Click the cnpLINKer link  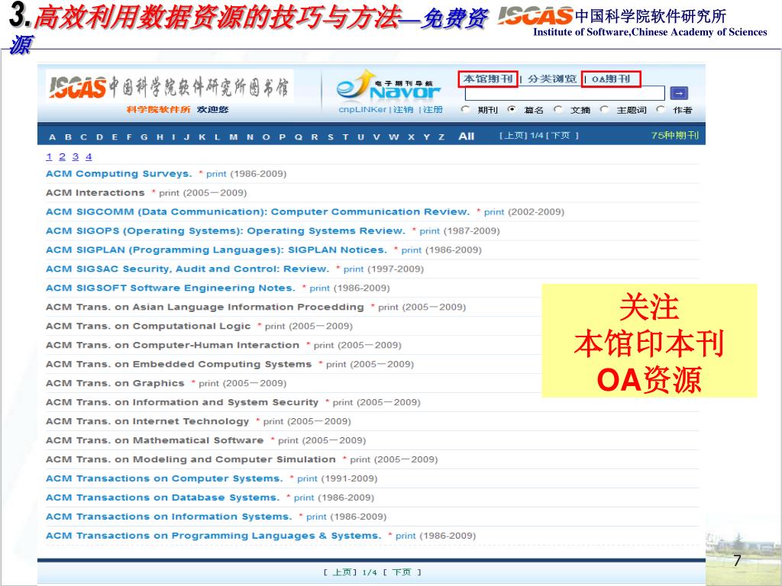(363, 110)
